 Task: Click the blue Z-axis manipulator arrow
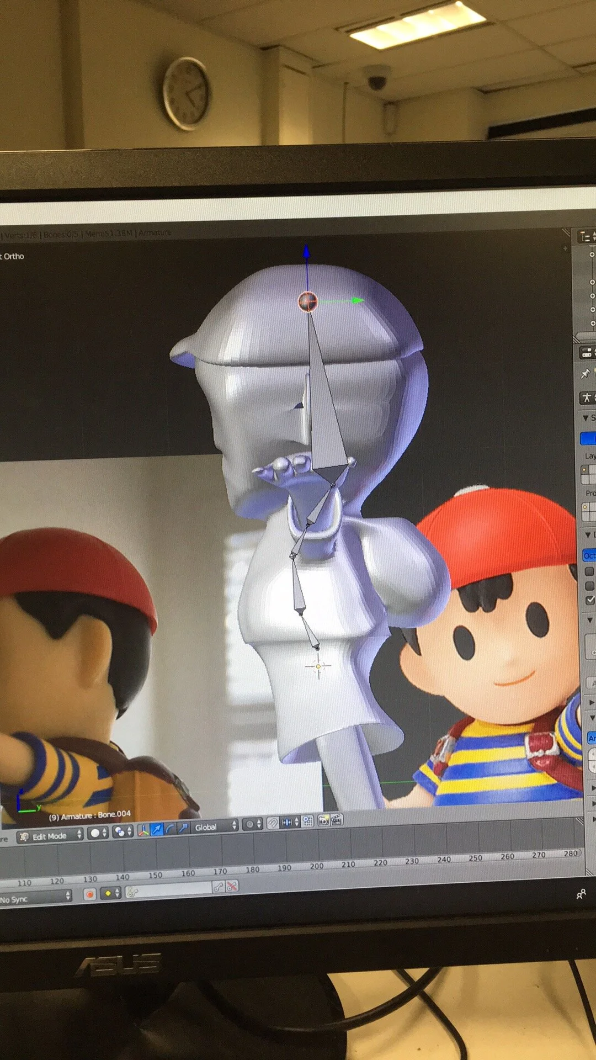tap(307, 252)
